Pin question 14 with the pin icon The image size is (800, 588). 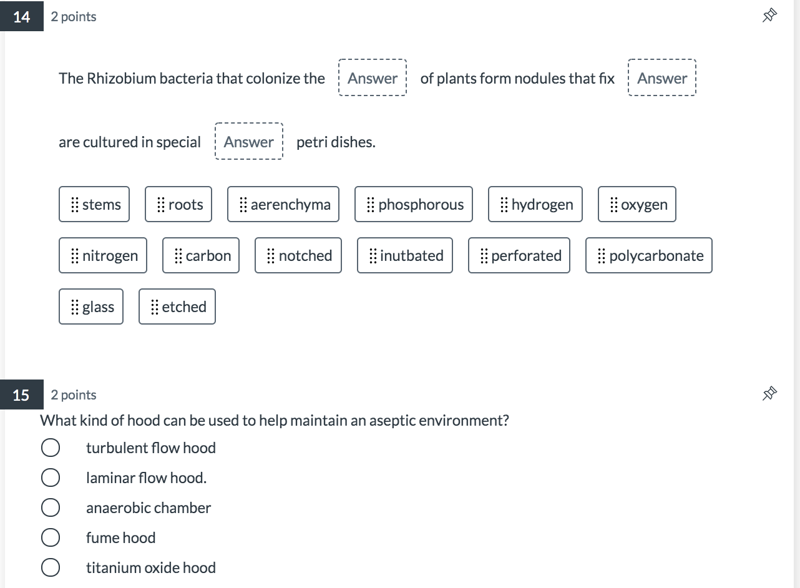(x=770, y=16)
